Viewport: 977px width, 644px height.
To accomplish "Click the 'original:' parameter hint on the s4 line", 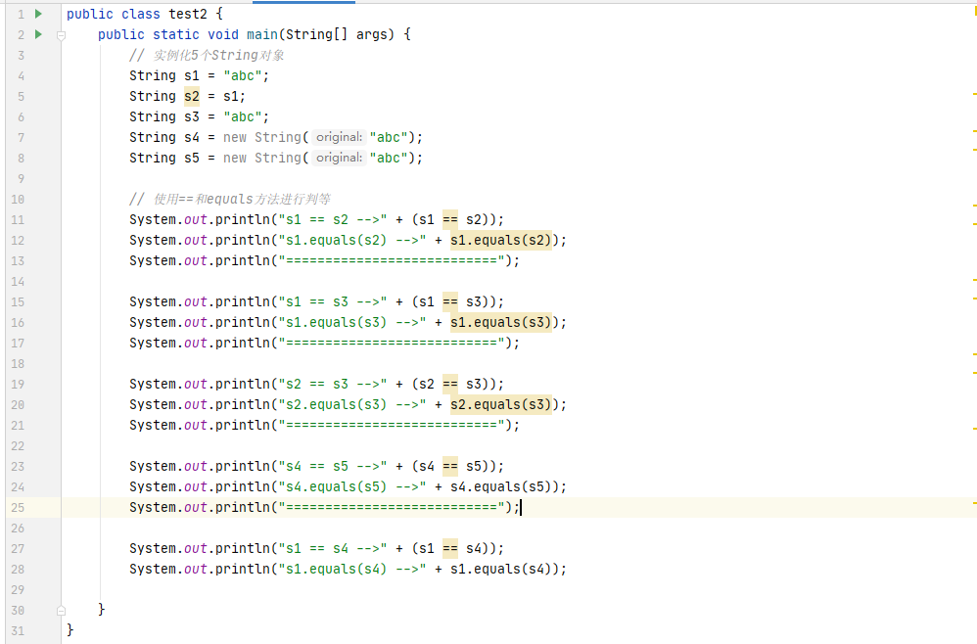I will point(339,137).
